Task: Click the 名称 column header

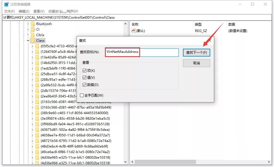Action: point(135,24)
